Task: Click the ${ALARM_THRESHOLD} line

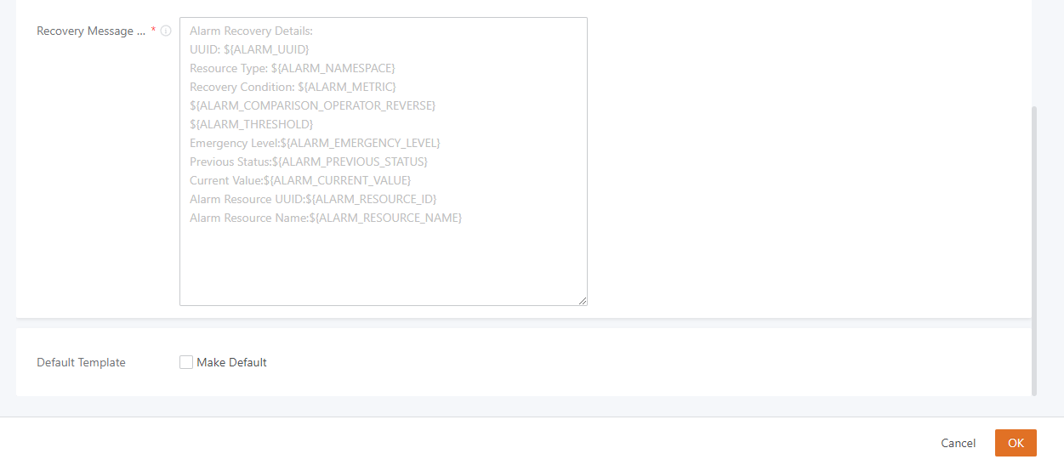Action: [251, 124]
